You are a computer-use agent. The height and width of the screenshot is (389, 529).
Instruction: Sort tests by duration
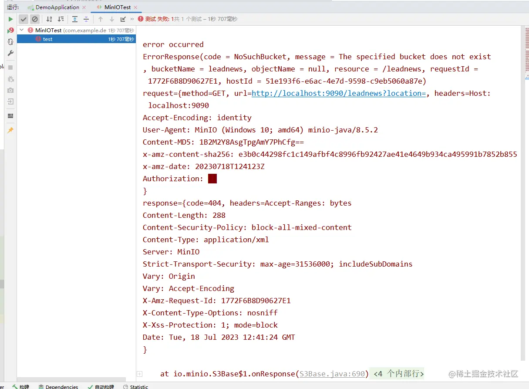click(x=61, y=19)
